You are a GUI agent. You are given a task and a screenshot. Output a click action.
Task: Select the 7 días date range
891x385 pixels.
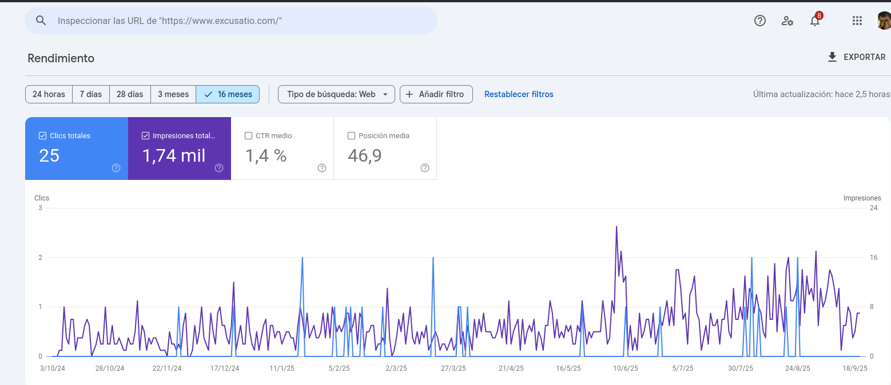pyautogui.click(x=91, y=94)
